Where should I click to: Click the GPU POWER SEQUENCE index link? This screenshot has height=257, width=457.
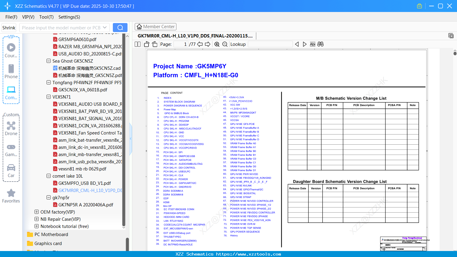click(x=245, y=232)
